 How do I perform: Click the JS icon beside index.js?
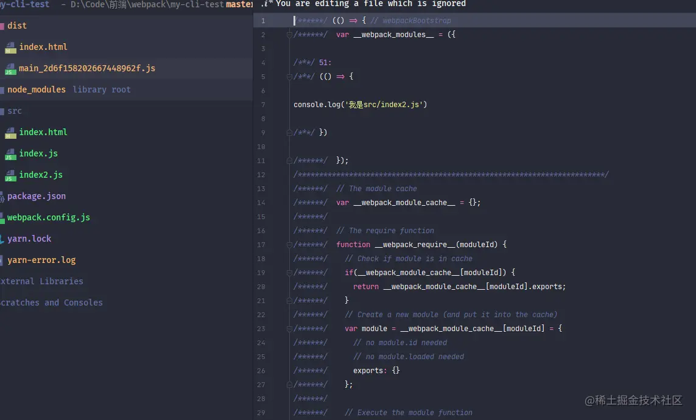[10, 154]
